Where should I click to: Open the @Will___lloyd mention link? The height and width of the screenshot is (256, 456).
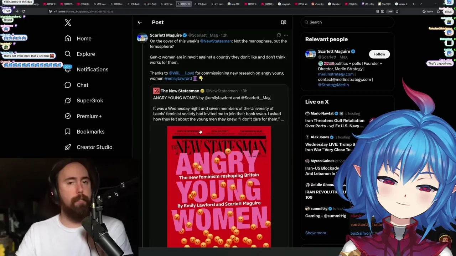[182, 73]
